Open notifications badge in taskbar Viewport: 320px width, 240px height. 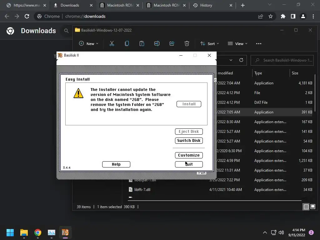tap(311, 232)
